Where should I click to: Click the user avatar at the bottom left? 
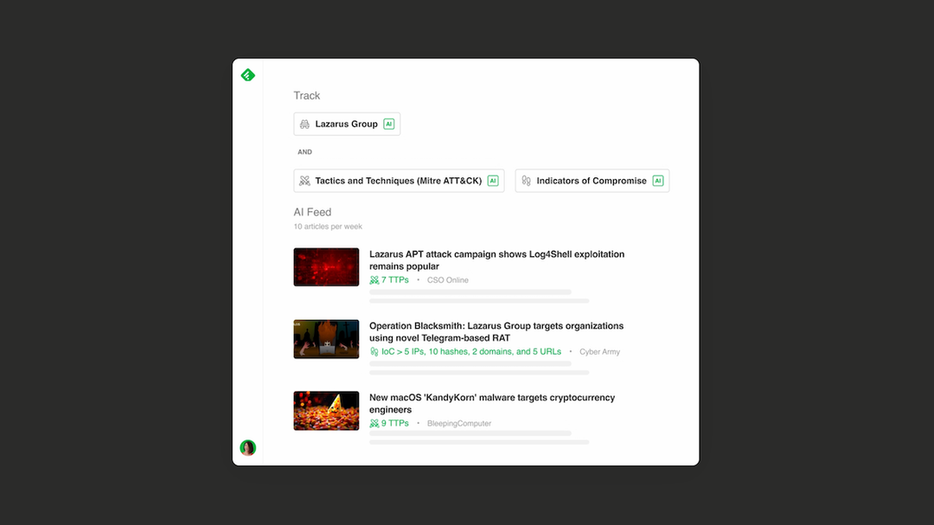[x=247, y=447]
